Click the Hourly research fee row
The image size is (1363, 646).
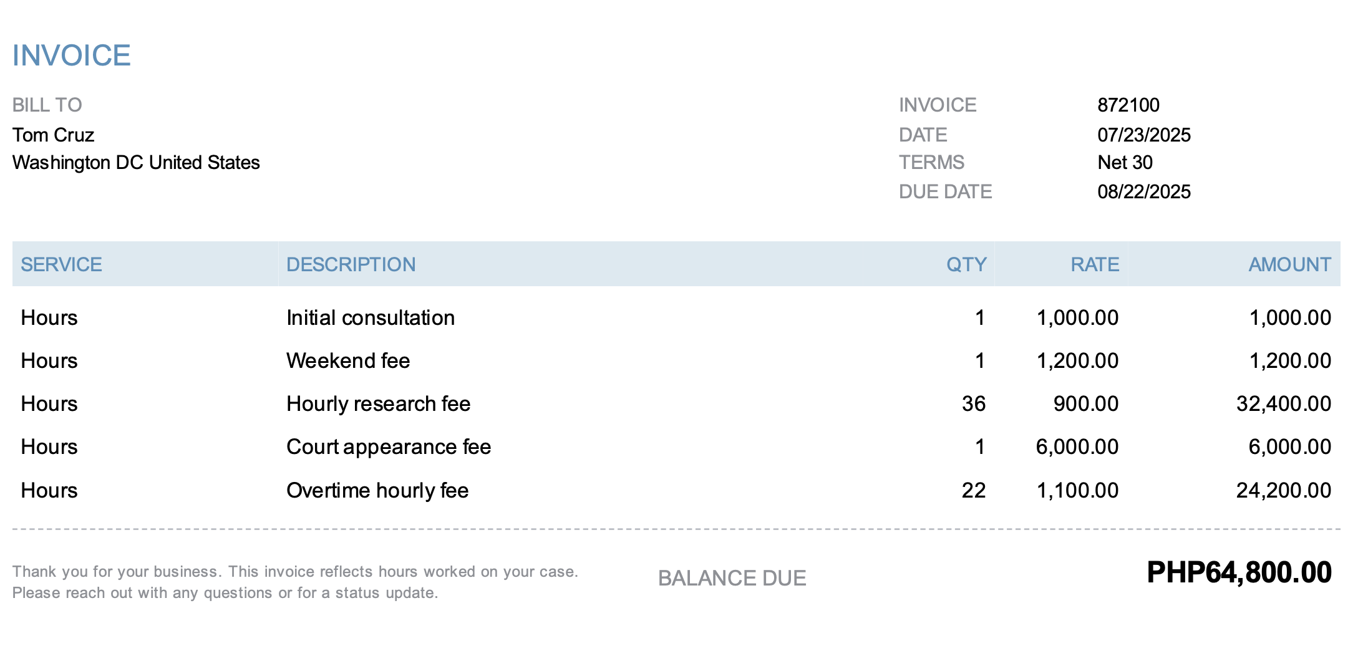378,404
